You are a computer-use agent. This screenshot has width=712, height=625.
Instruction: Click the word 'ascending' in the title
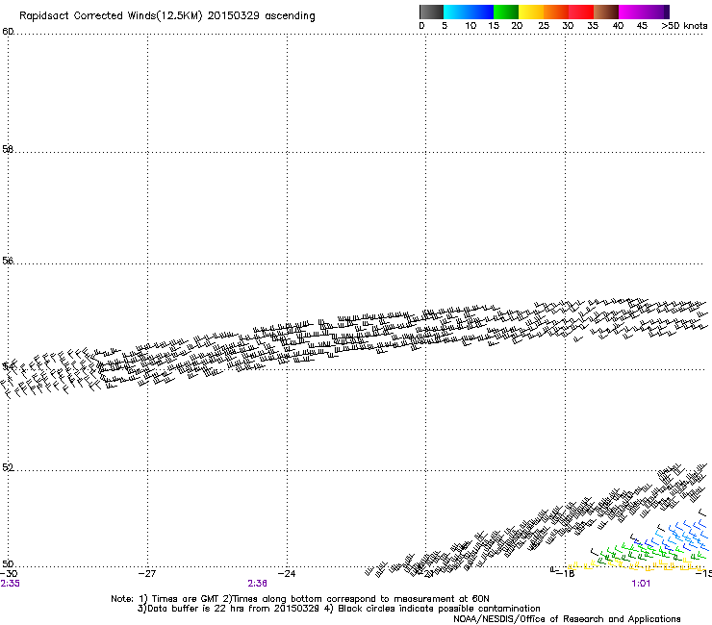point(290,16)
